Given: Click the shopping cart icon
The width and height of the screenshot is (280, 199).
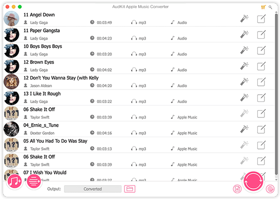Looking at the screenshot, I should 263,7.
